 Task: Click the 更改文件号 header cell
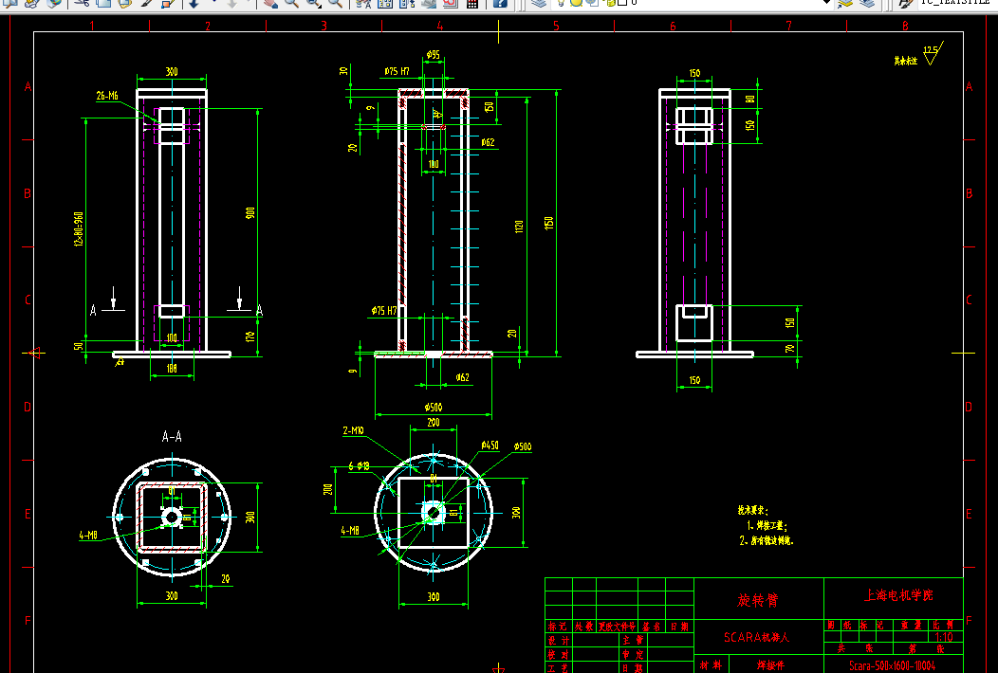616,627
